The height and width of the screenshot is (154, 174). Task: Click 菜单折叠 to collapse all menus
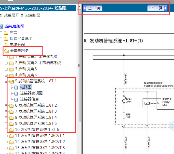click(33, 15)
